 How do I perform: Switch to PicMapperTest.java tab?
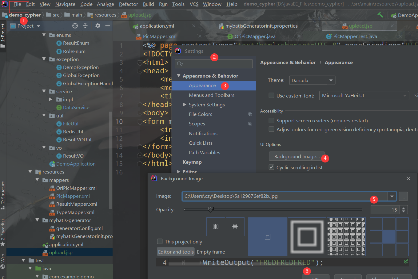pyautogui.click(x=355, y=36)
